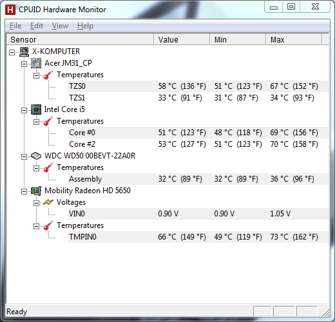Collapse the Voltages group
This screenshot has width=335, height=322.
[36, 203]
